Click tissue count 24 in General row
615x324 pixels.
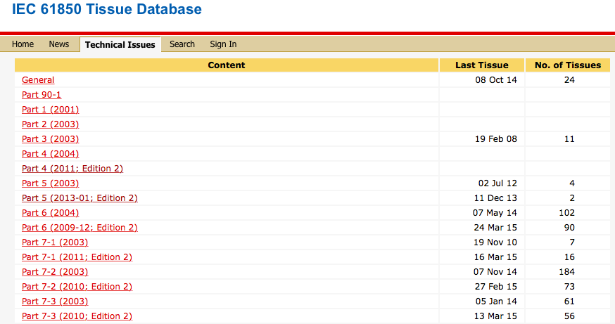[x=569, y=80]
